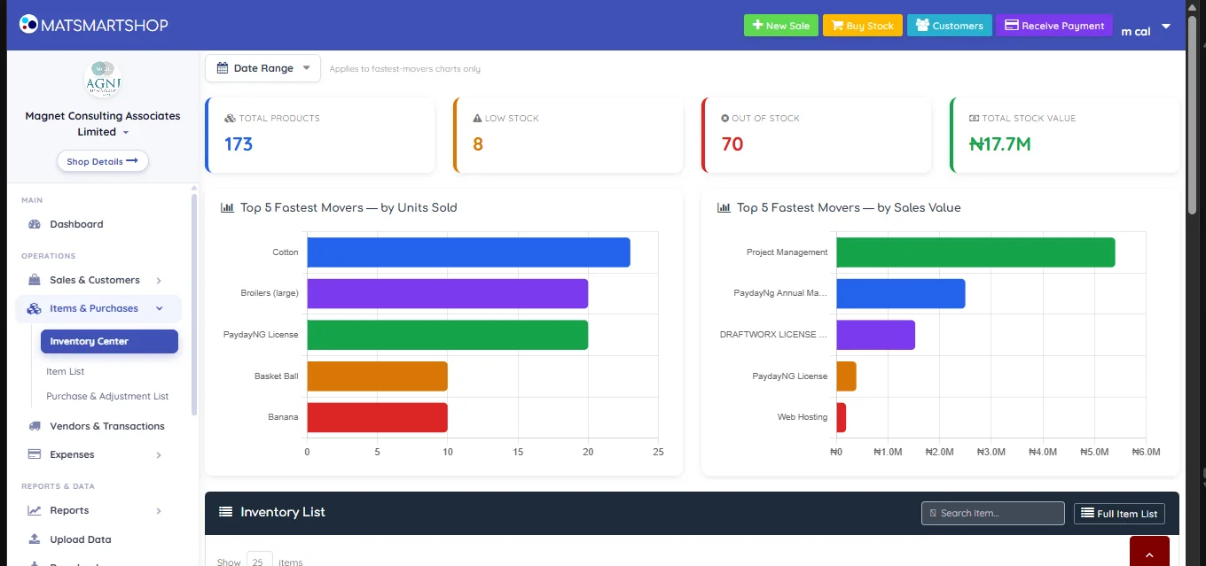Click the people icon on Customers button
The height and width of the screenshot is (566, 1206).
point(922,25)
